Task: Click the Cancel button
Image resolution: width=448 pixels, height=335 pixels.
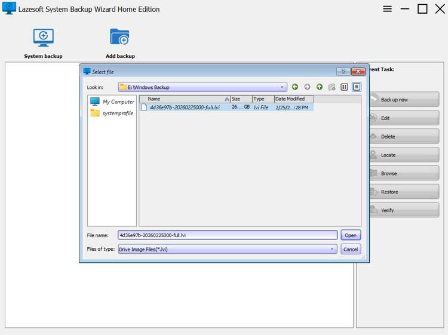Action: click(351, 249)
